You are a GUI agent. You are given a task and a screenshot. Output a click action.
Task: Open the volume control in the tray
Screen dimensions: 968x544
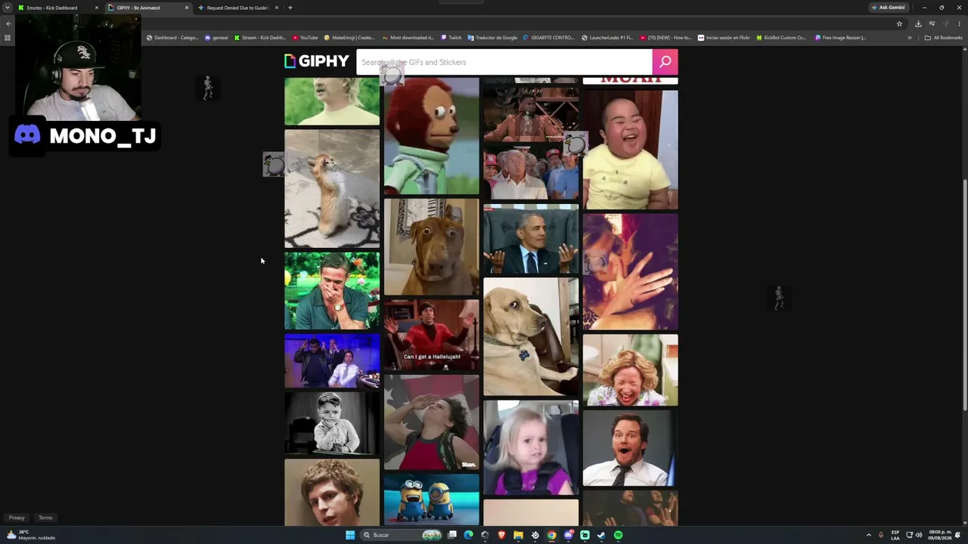[919, 535]
